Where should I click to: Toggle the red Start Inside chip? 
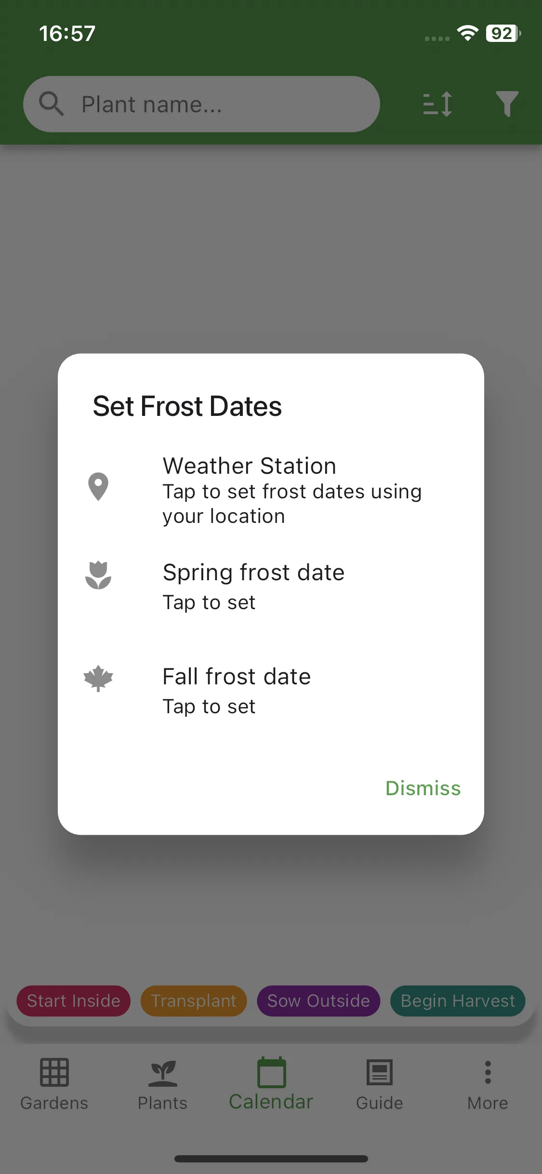click(x=74, y=1001)
